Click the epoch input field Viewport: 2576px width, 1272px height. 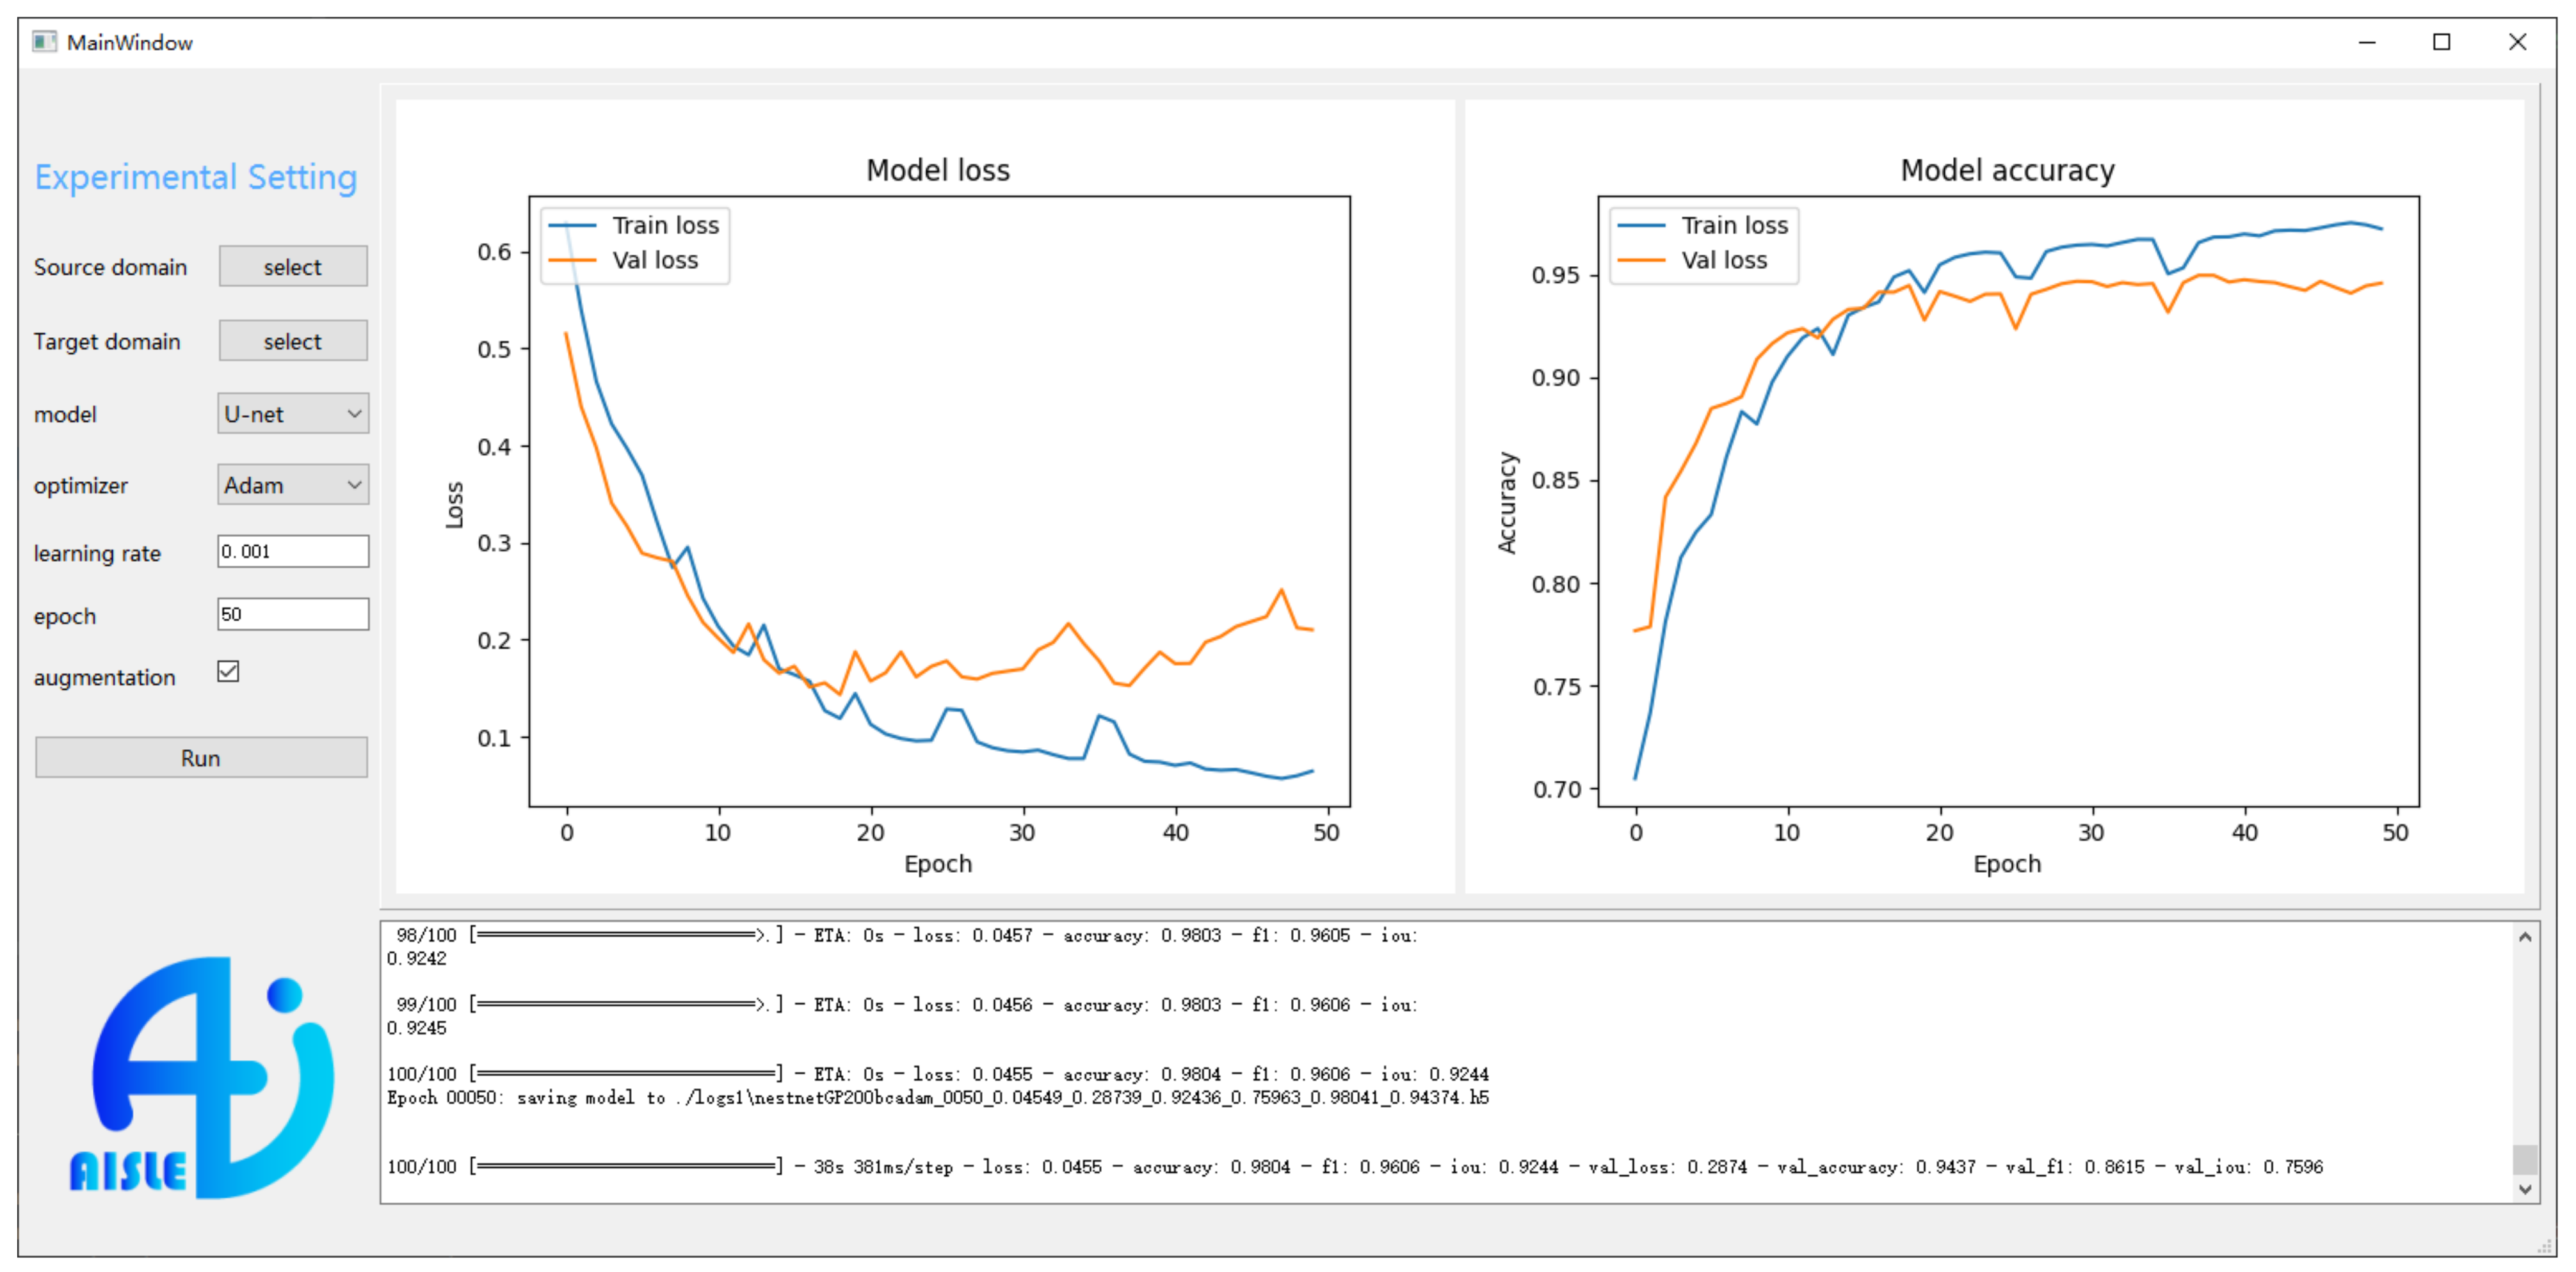(x=293, y=614)
